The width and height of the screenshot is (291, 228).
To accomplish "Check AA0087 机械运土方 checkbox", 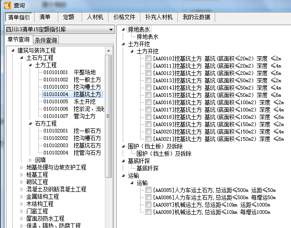I will [x=148, y=205].
